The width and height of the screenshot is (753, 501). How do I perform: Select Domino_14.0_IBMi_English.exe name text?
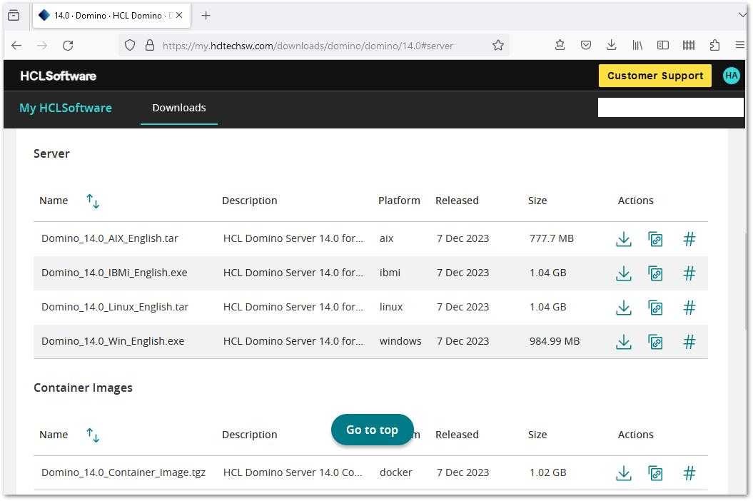(x=114, y=273)
